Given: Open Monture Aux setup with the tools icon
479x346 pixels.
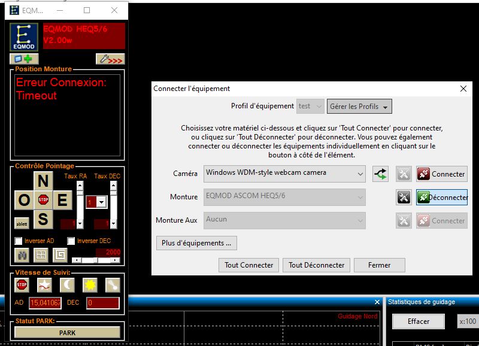Looking at the screenshot, I should pyautogui.click(x=404, y=220).
